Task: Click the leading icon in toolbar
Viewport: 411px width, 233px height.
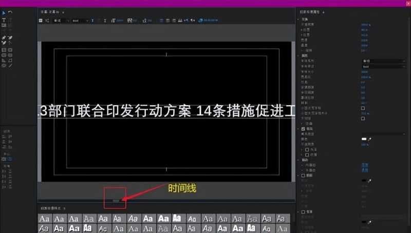Action: tap(145, 21)
